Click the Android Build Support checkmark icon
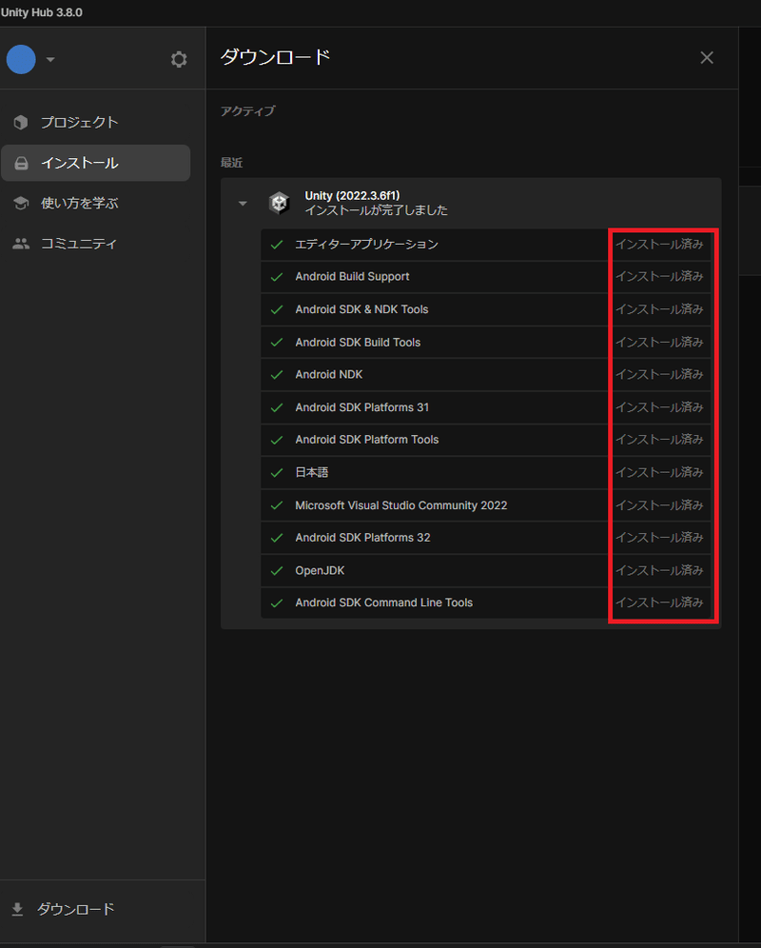 [x=277, y=277]
